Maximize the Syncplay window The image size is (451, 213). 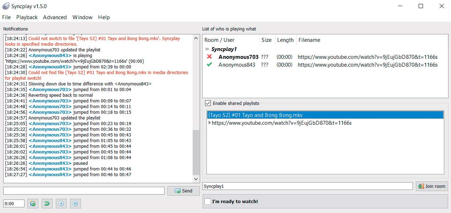[421, 6]
